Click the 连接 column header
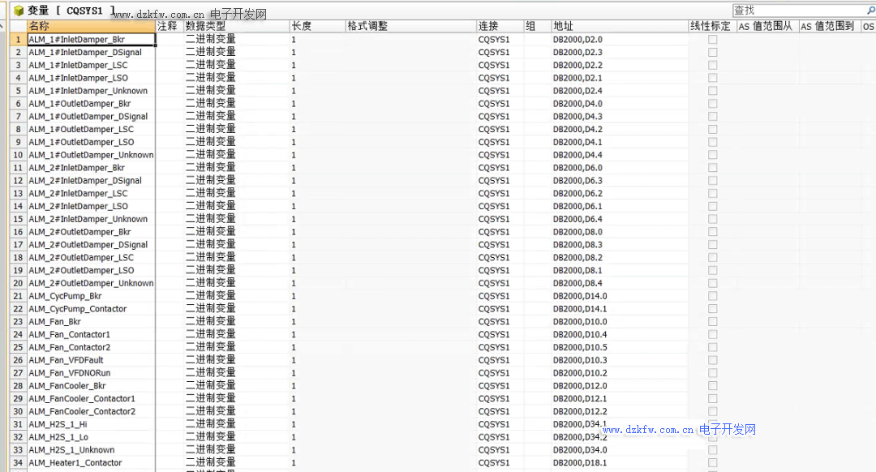 tap(498, 26)
